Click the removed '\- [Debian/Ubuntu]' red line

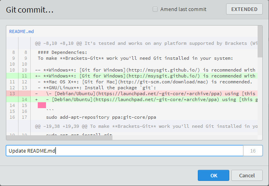[132, 94]
